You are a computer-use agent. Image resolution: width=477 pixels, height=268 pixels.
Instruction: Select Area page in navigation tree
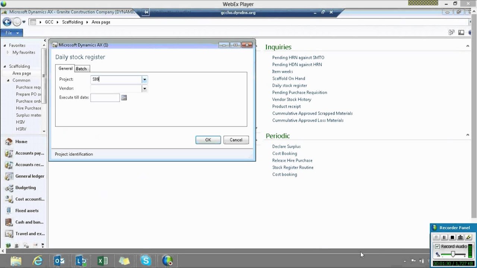[22, 73]
